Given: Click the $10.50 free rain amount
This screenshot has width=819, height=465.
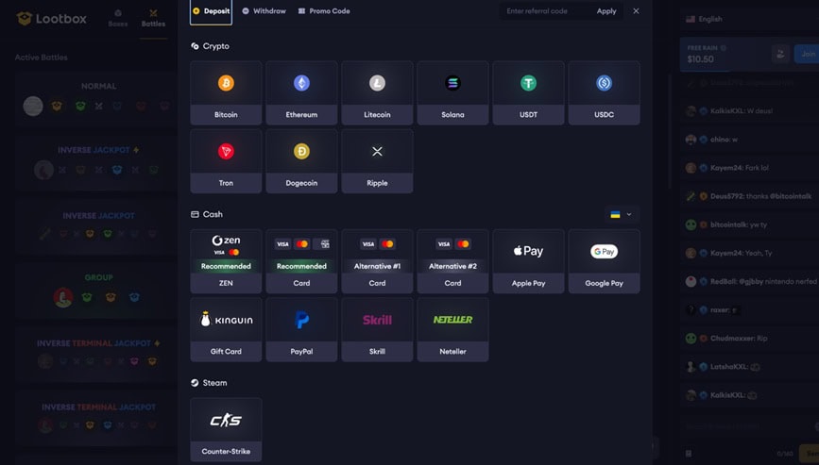Looking at the screenshot, I should tap(700, 59).
